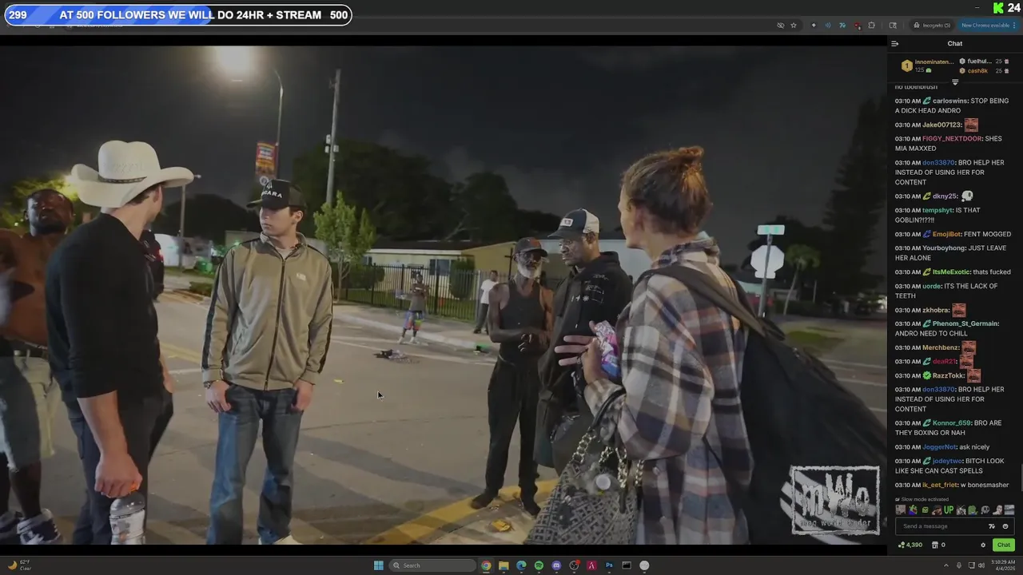Click the live stream video player
Viewport: 1023px width, 575px height.
443,295
